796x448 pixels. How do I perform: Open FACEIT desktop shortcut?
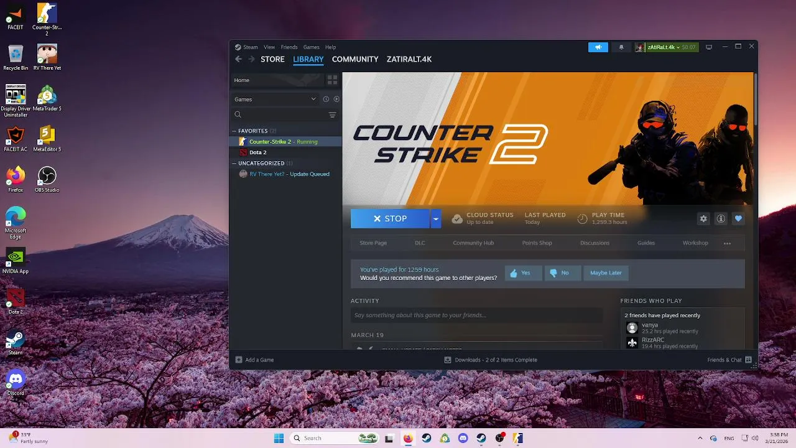tap(16, 17)
